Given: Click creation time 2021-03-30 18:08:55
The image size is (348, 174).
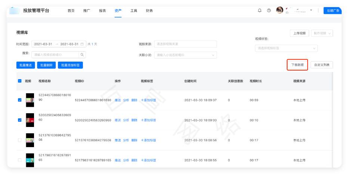Looking at the screenshot, I should (200, 160).
